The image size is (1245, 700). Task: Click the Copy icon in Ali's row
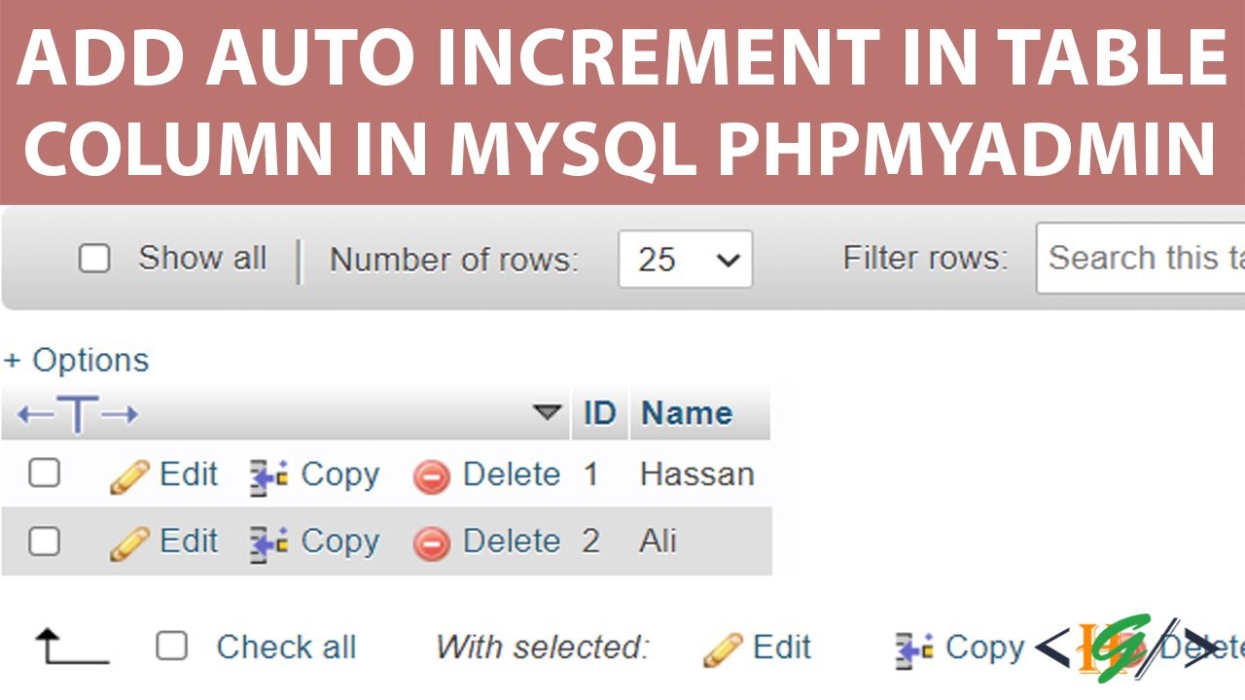pyautogui.click(x=269, y=543)
